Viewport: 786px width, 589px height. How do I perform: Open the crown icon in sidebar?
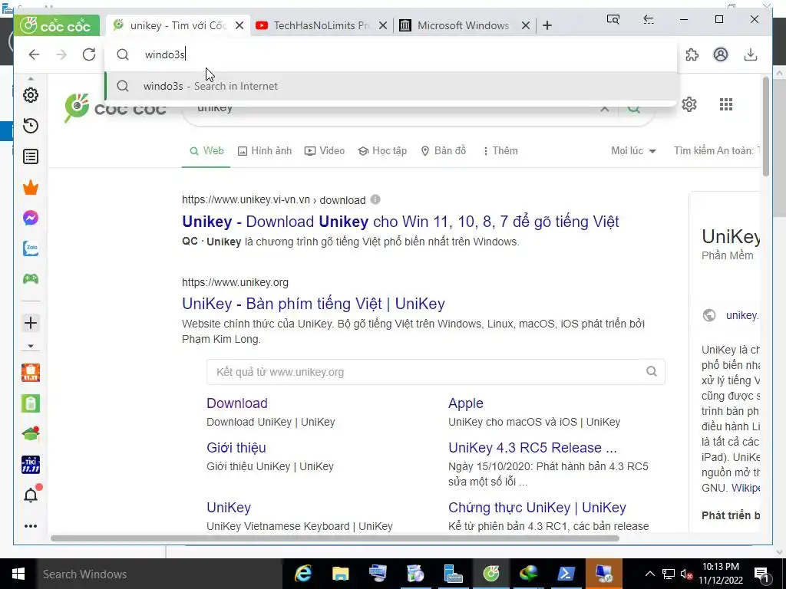click(31, 188)
